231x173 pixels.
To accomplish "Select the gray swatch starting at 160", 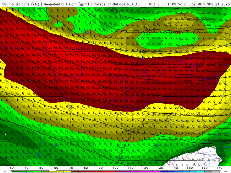I will pyautogui.click(x=208, y=172).
